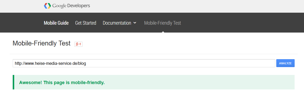Click the active-tab pointer triangle below Mobile-Friendly Test
304x94 pixels.
pyautogui.click(x=163, y=32)
